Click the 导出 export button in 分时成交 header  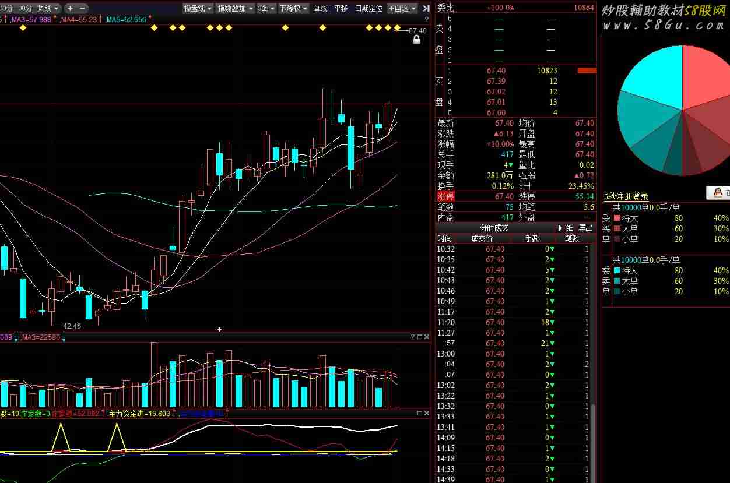point(585,228)
